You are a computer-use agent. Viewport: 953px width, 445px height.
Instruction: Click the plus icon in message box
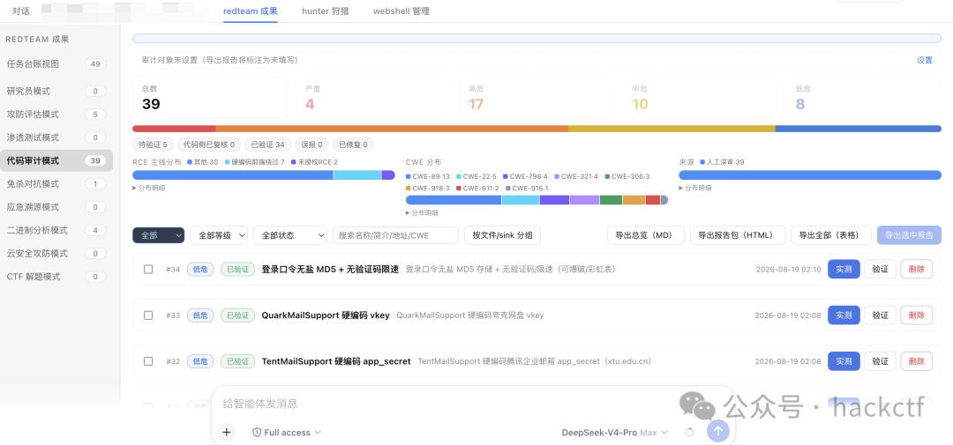click(226, 433)
